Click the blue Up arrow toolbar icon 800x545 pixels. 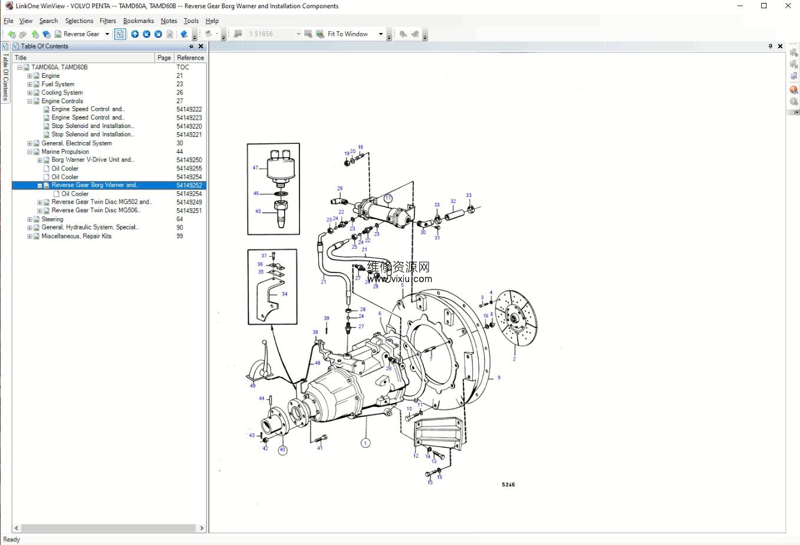135,34
